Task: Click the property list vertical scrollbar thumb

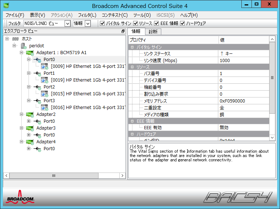Action: pyautogui.click(x=272, y=78)
